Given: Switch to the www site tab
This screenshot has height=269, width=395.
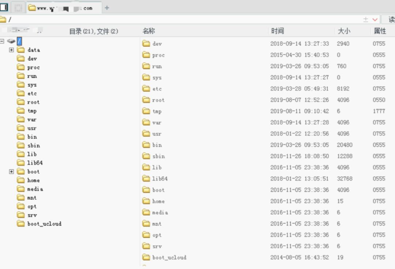Looking at the screenshot, I should click(x=64, y=8).
